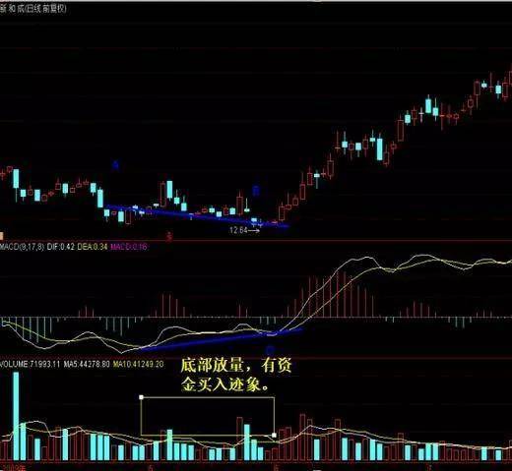
Task: Click the magenta MACD:0.16 value
Action: pos(128,247)
